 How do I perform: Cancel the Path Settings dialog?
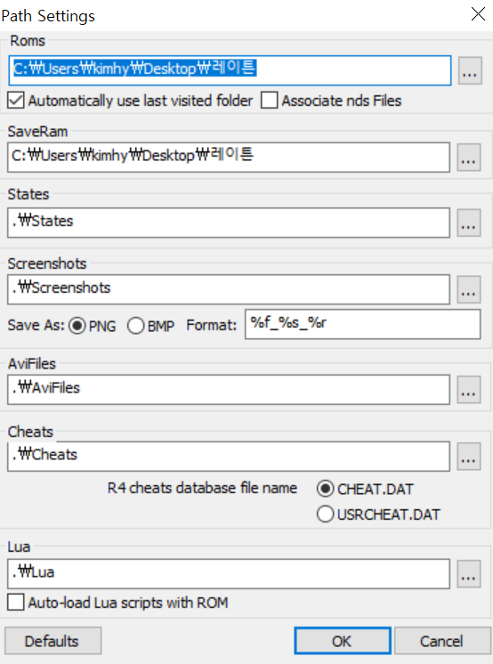442,641
